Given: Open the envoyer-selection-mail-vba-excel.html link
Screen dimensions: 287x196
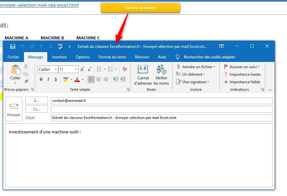Looking at the screenshot, I should [39, 5].
